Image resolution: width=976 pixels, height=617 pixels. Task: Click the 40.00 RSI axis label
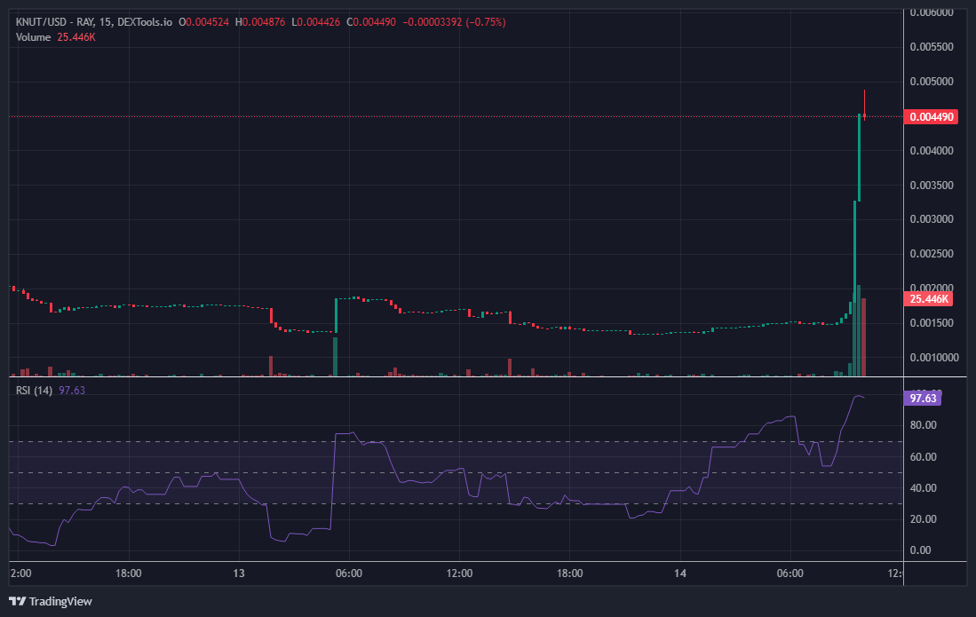click(x=923, y=488)
